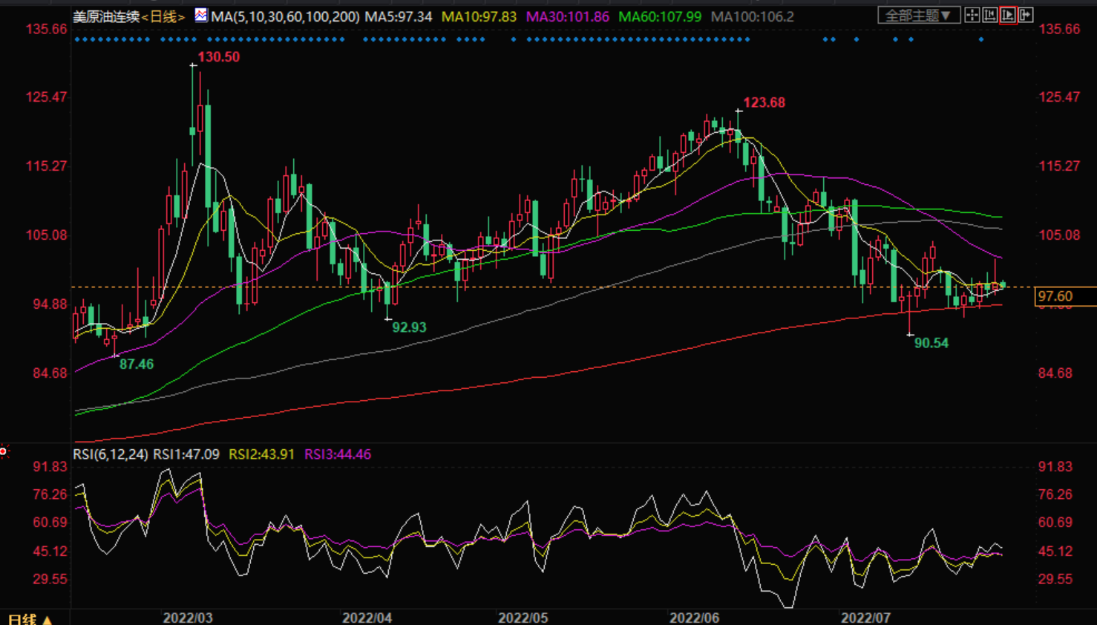Click the RSI(6,12,24) indicator label
1097x625 pixels.
[x=110, y=454]
